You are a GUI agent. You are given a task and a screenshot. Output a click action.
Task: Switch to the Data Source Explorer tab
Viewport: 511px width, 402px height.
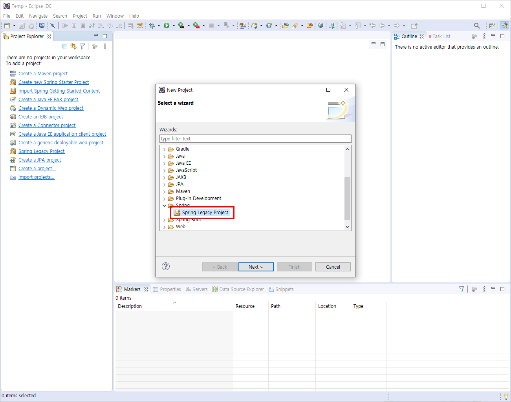(x=238, y=289)
